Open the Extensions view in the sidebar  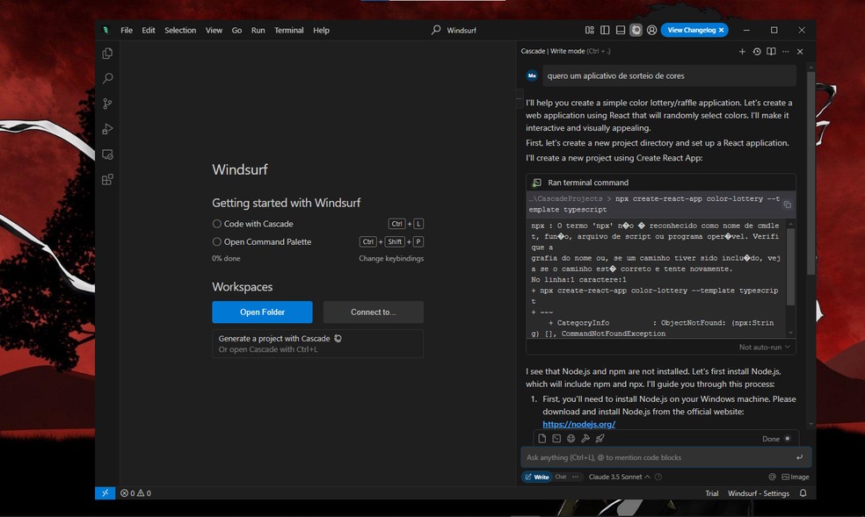click(107, 180)
